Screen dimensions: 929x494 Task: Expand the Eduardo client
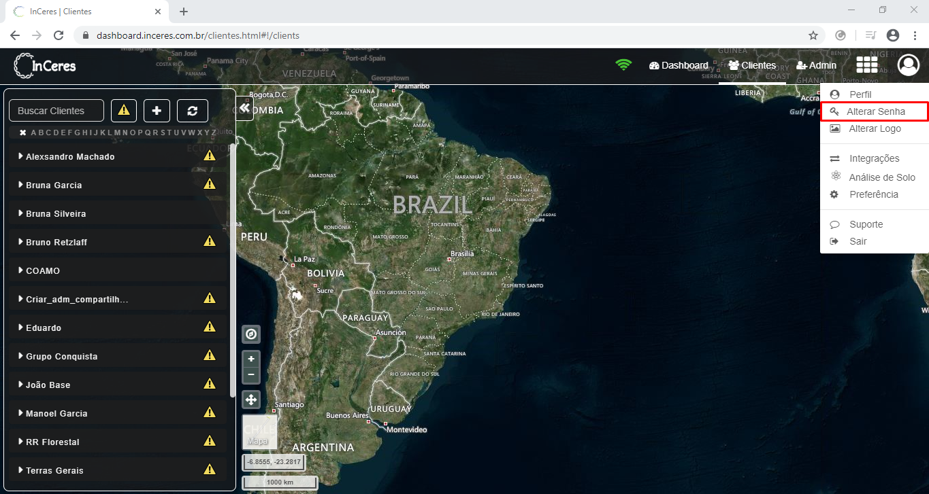tap(21, 328)
